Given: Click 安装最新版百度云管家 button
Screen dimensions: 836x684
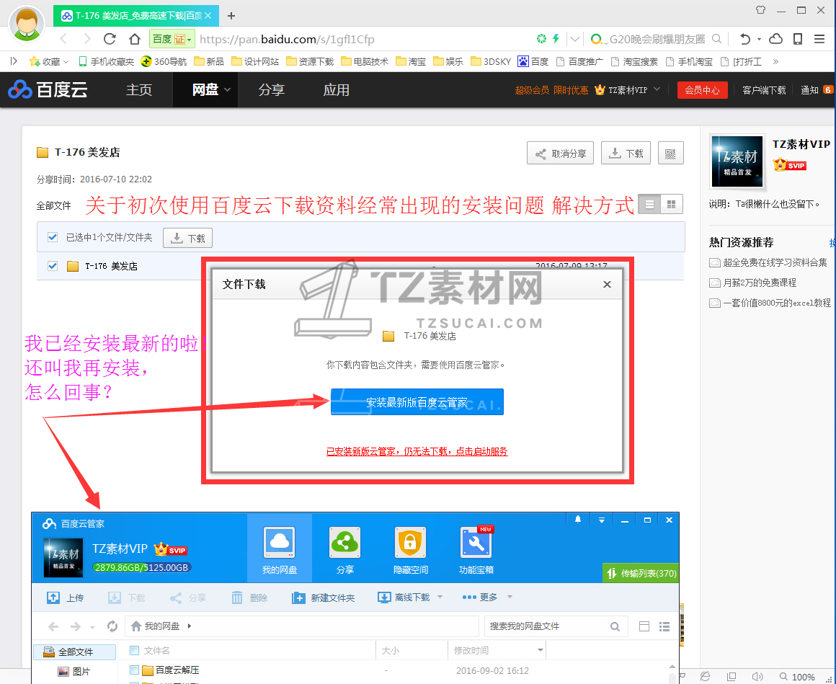Looking at the screenshot, I should [417, 402].
